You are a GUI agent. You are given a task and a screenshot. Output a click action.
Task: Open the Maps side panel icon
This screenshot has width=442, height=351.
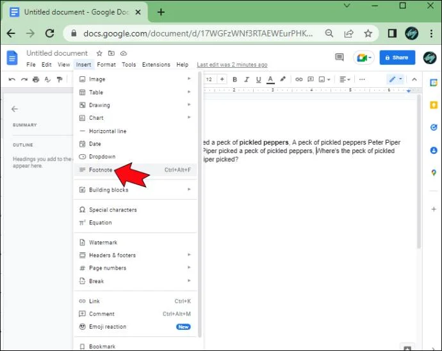(434, 172)
